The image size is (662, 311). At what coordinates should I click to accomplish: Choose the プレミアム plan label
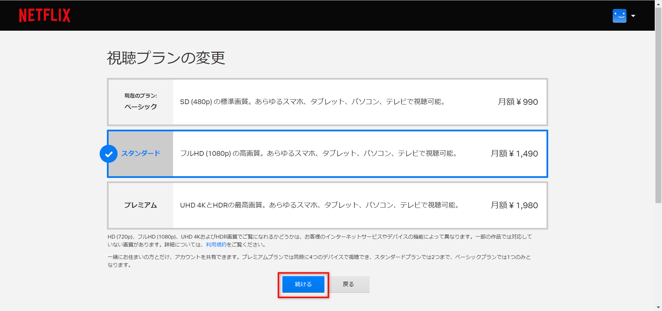(141, 205)
